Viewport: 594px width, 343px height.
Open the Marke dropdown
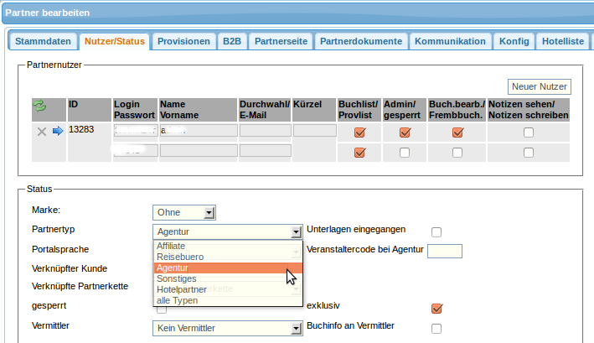pos(184,212)
